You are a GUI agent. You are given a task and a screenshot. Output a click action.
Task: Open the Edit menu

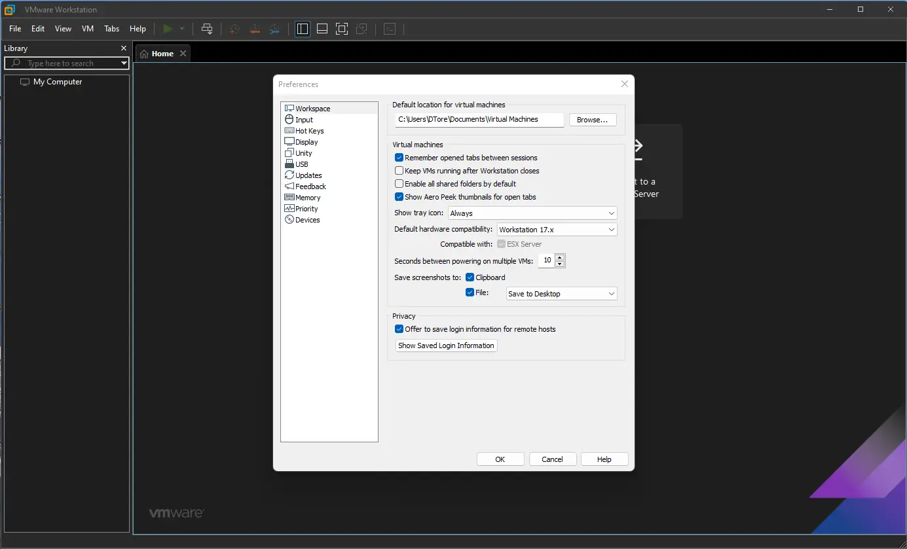pyautogui.click(x=38, y=29)
